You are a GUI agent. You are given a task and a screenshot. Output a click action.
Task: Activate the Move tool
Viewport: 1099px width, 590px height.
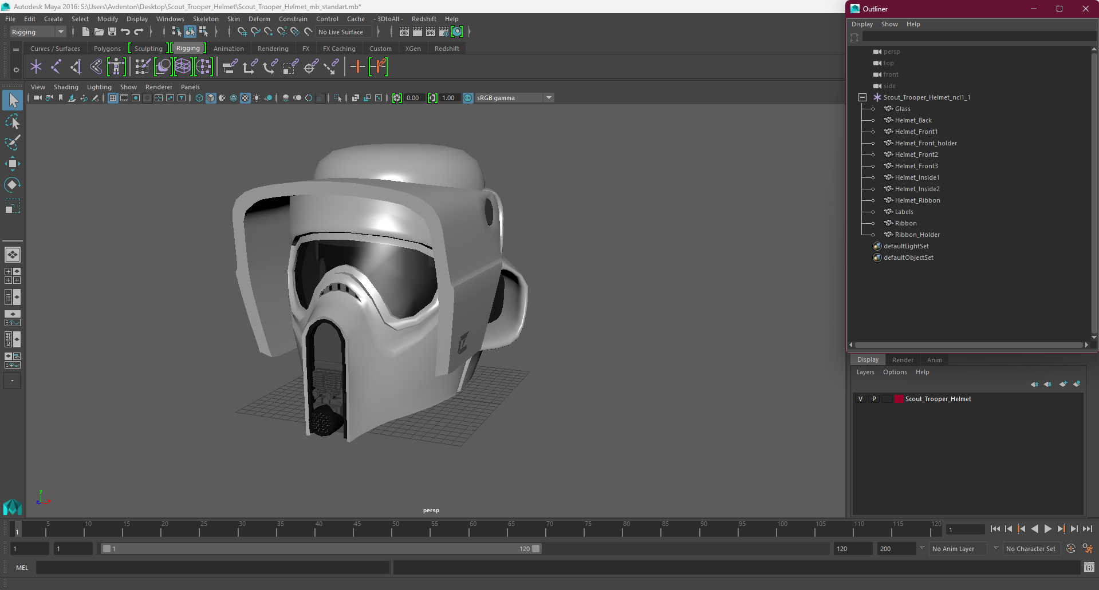point(13,164)
